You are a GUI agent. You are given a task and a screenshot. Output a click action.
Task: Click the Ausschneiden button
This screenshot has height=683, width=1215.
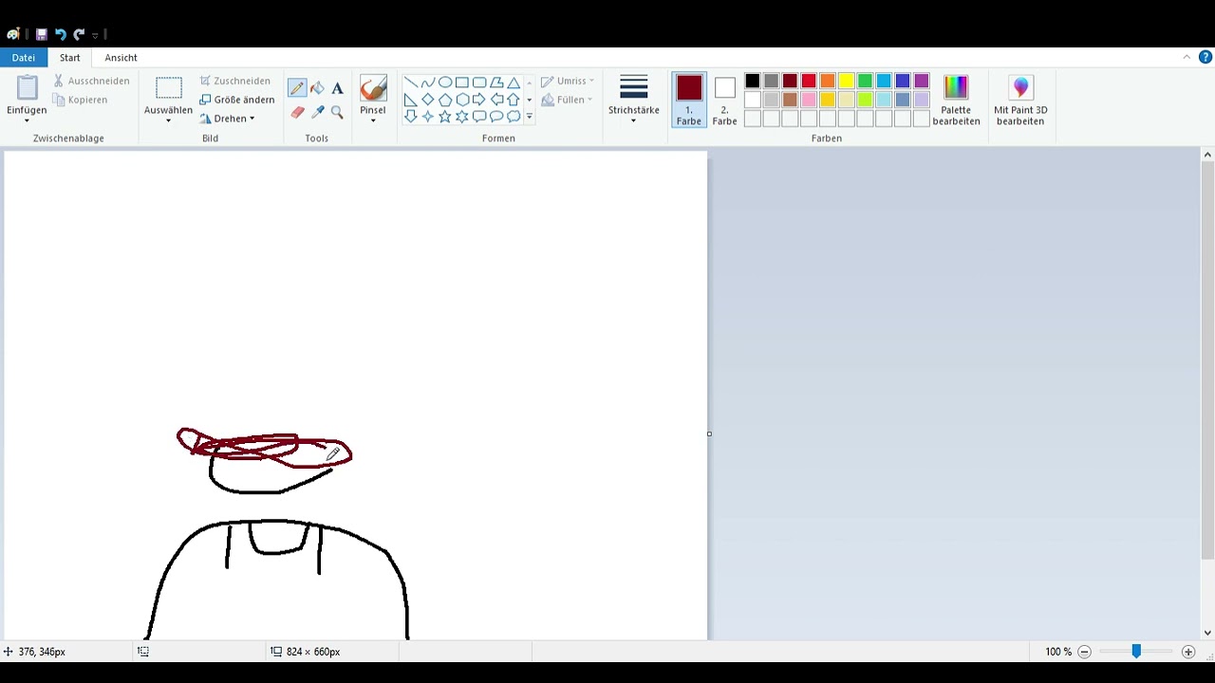pos(91,81)
